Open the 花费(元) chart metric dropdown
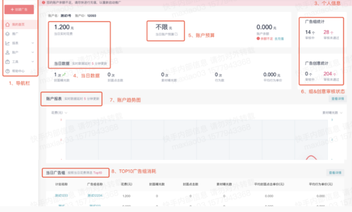 pos(66,112)
